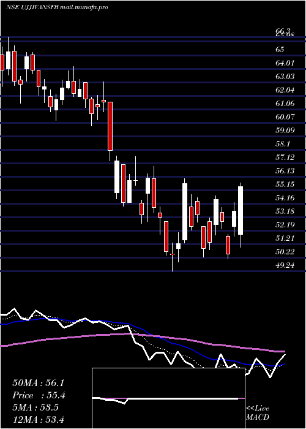Select the 50.22 price axis label
Viewport: 306px width, 429px height.
tap(285, 252)
